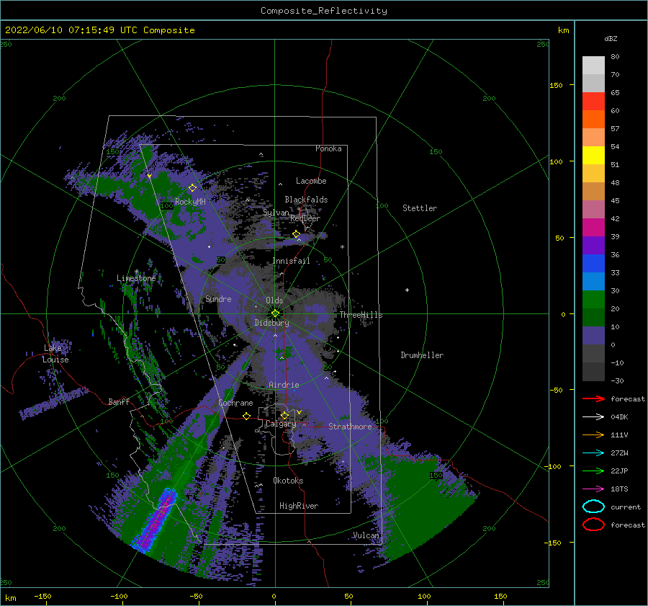This screenshot has height=606, width=648.
Task: Click the 54 dBZ yellow legend swatch
Action: coord(593,155)
